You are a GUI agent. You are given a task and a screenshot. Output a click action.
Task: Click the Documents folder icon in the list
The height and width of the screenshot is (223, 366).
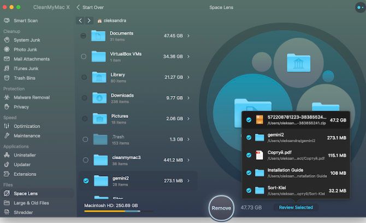98,36
